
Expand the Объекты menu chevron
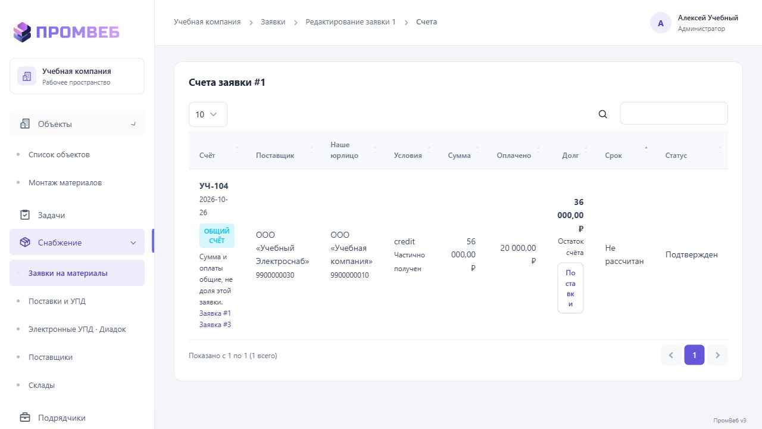(x=133, y=124)
